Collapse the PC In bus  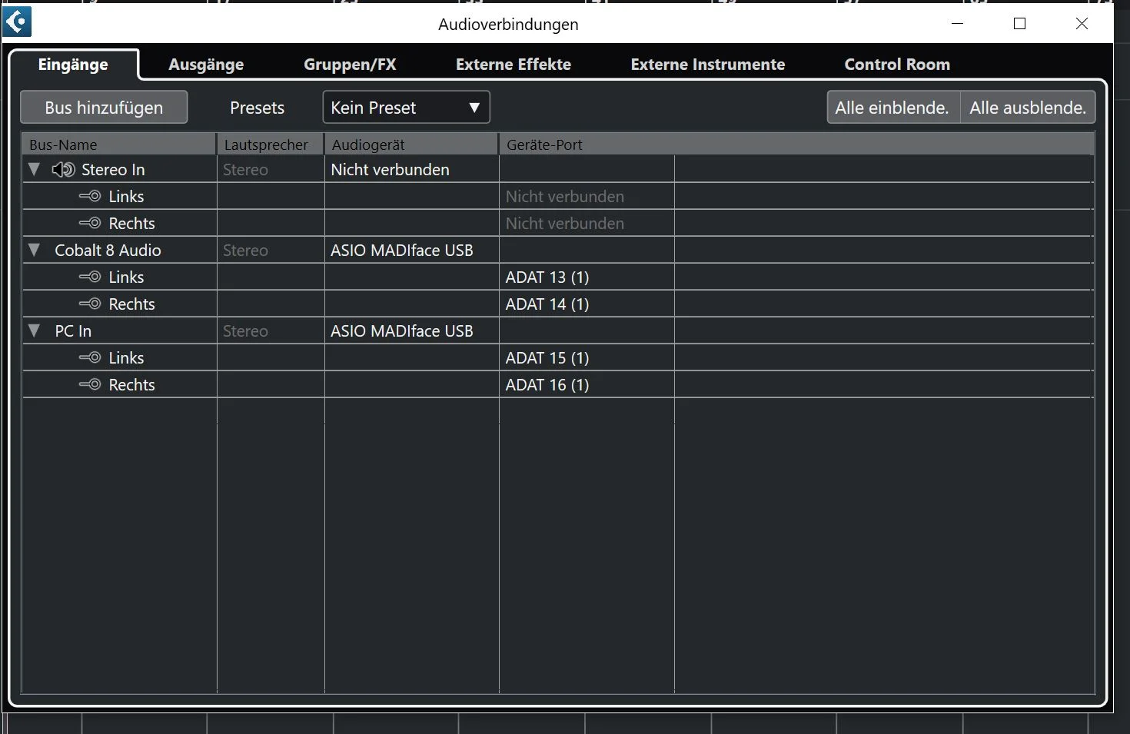(34, 330)
